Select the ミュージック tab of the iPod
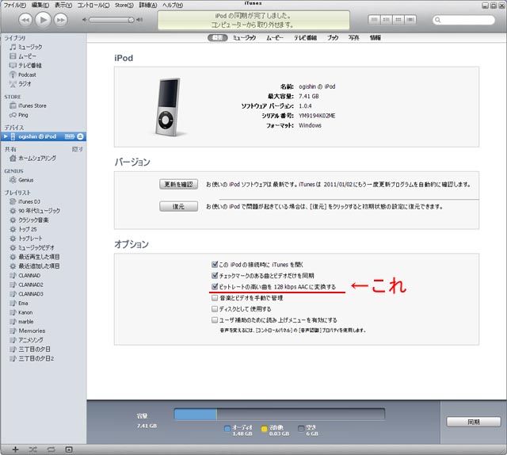Viewport: 507px width, 455px height. [x=245, y=37]
